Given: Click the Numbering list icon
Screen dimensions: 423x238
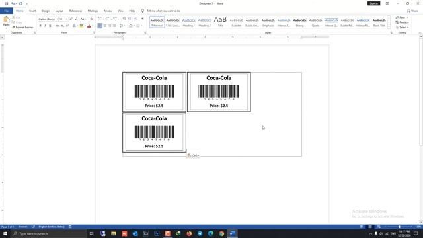Looking at the screenshot, I should pos(107,19).
